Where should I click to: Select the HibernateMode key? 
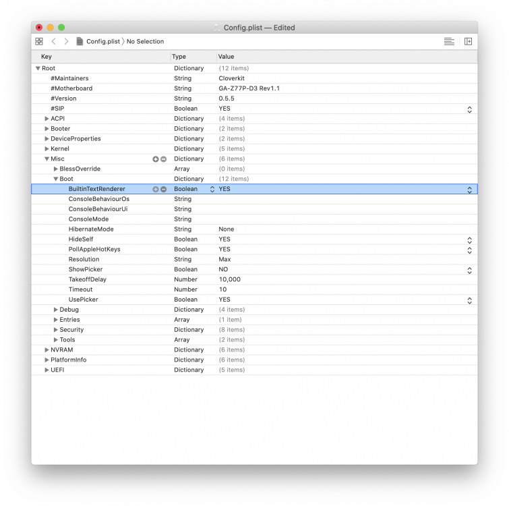tap(91, 229)
